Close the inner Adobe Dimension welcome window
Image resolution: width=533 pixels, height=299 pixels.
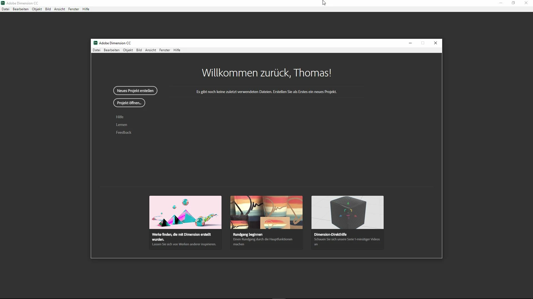[435, 43]
